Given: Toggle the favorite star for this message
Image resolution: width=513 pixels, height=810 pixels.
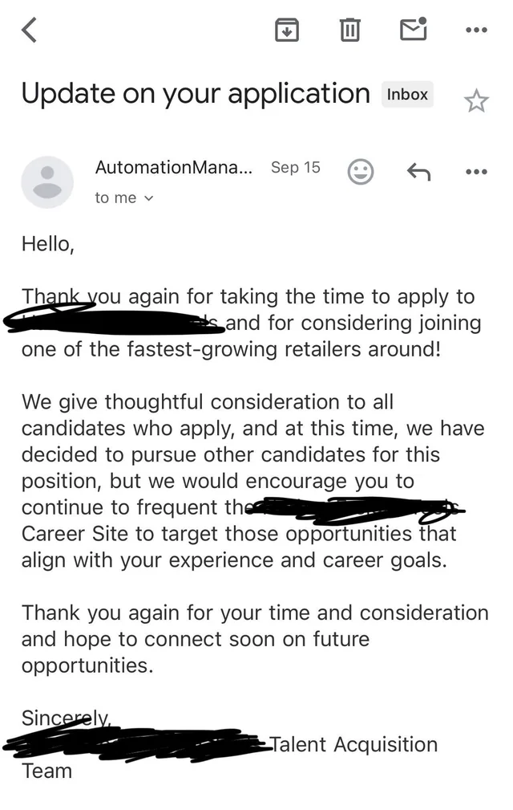Looking at the screenshot, I should click(478, 101).
